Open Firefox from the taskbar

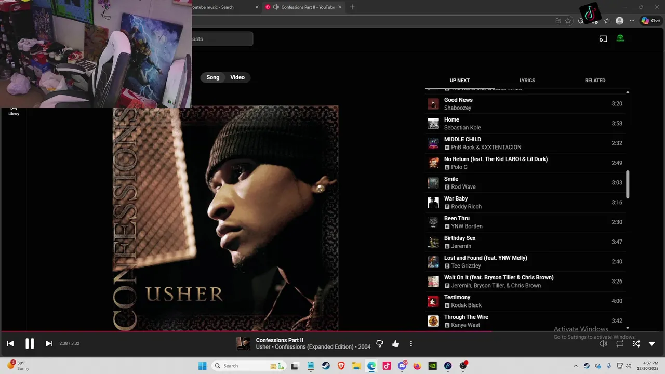(417, 366)
